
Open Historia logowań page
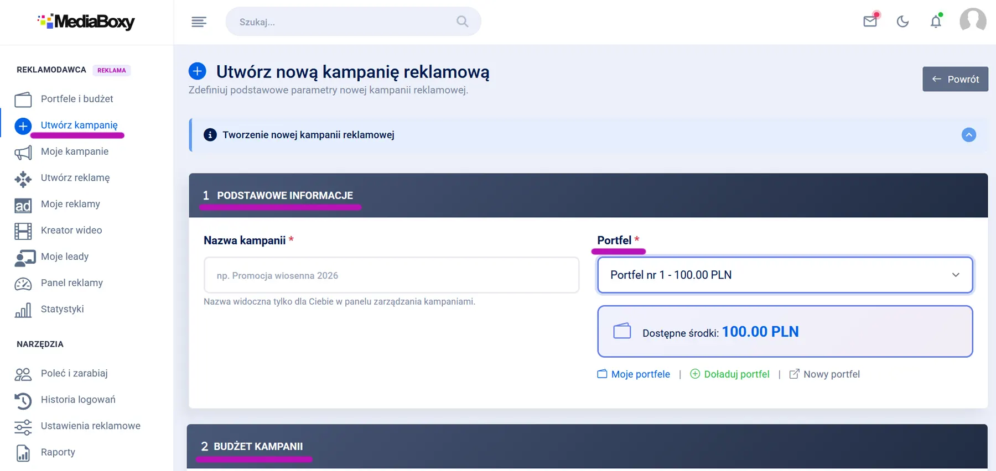(x=78, y=400)
